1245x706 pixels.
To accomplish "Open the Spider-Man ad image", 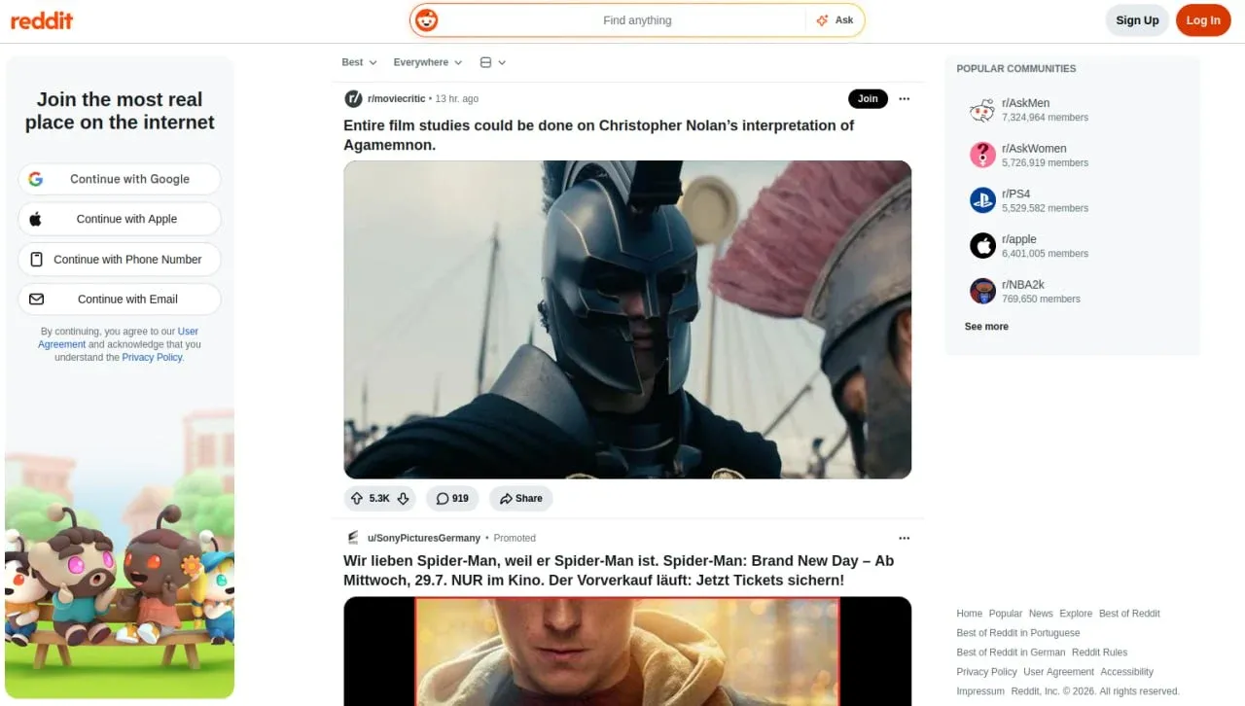I will coord(627,652).
